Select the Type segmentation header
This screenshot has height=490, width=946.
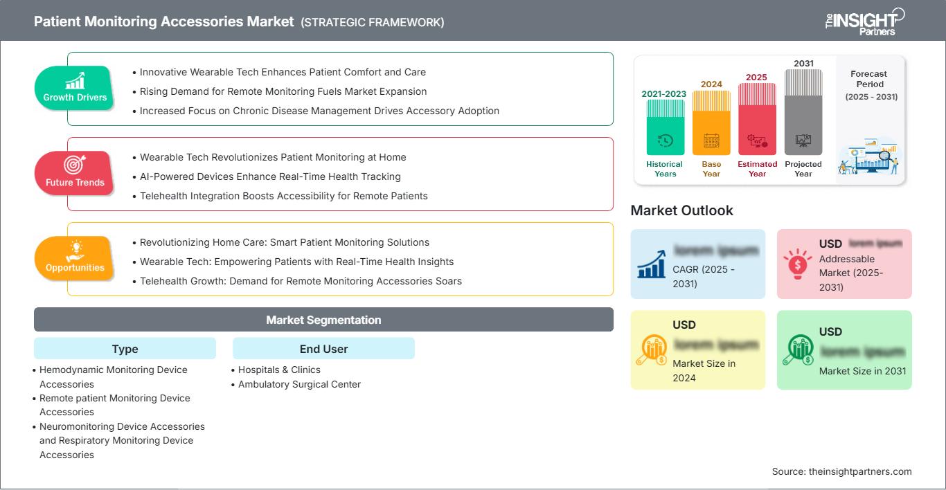pos(125,349)
